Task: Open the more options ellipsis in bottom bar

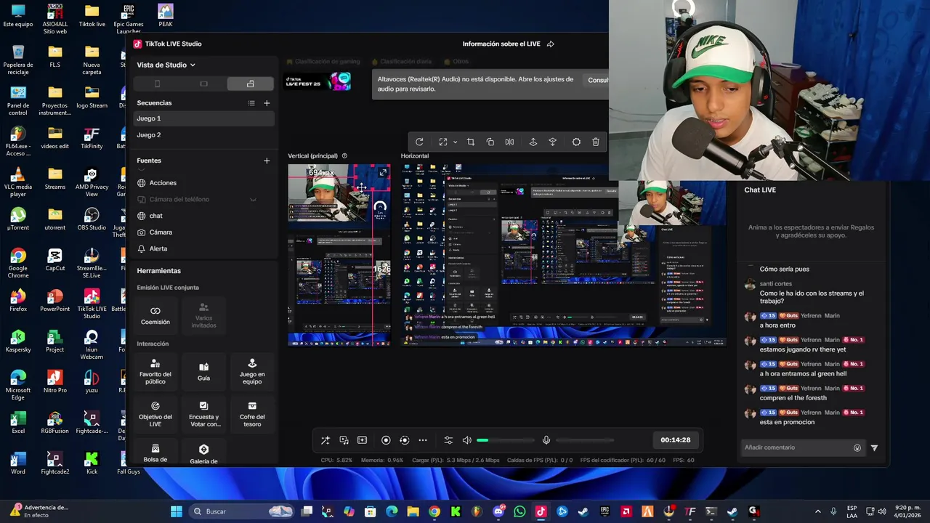Action: (423, 440)
